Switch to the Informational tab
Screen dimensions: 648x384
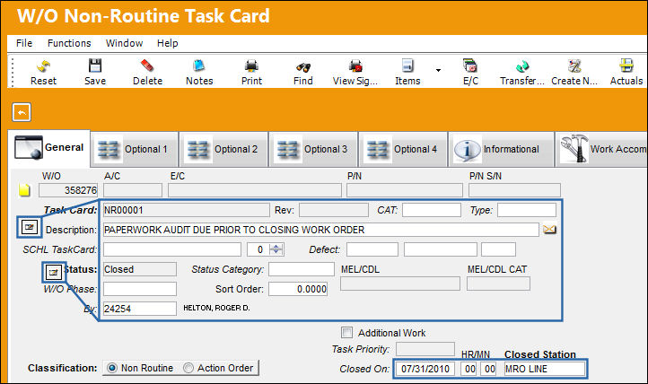[x=501, y=149]
